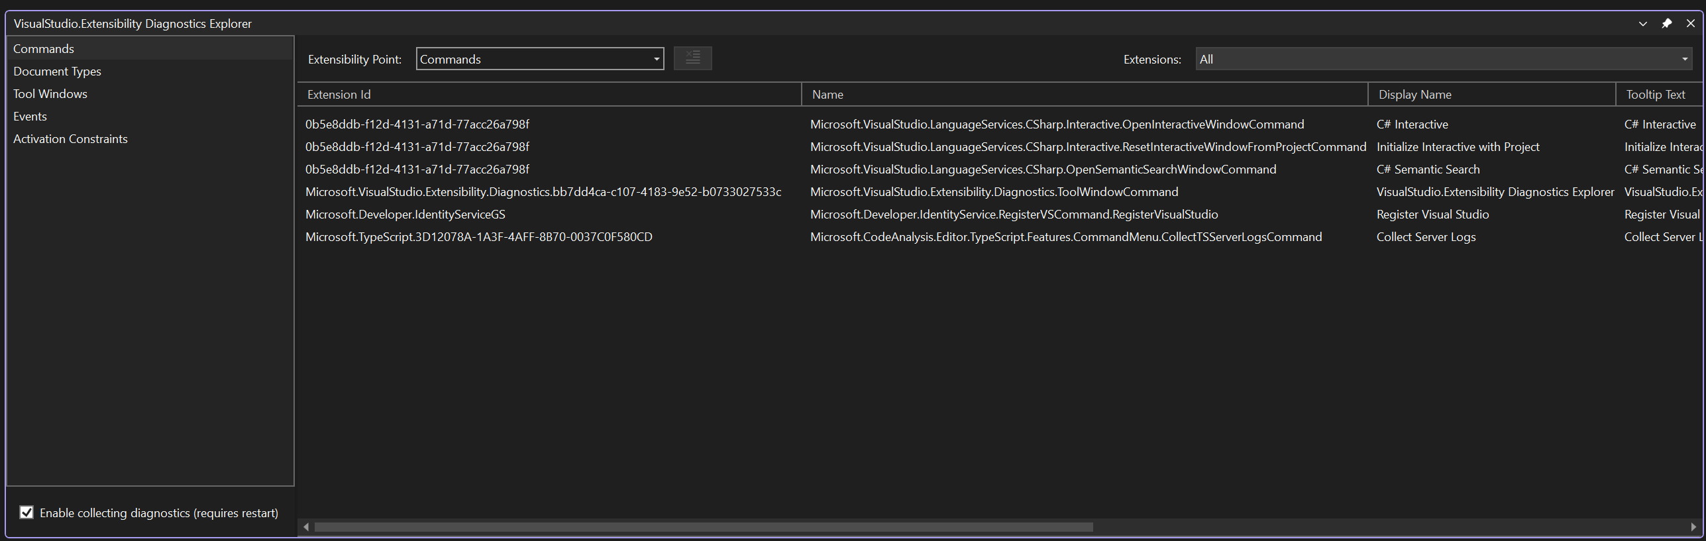The height and width of the screenshot is (541, 1706).
Task: Expand the Extensions filter dropdown
Action: click(1444, 59)
